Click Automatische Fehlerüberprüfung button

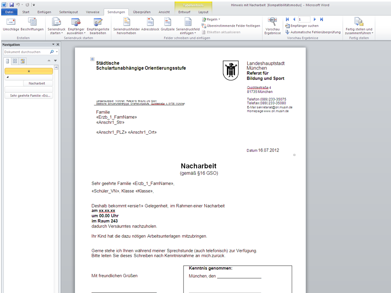coord(312,32)
